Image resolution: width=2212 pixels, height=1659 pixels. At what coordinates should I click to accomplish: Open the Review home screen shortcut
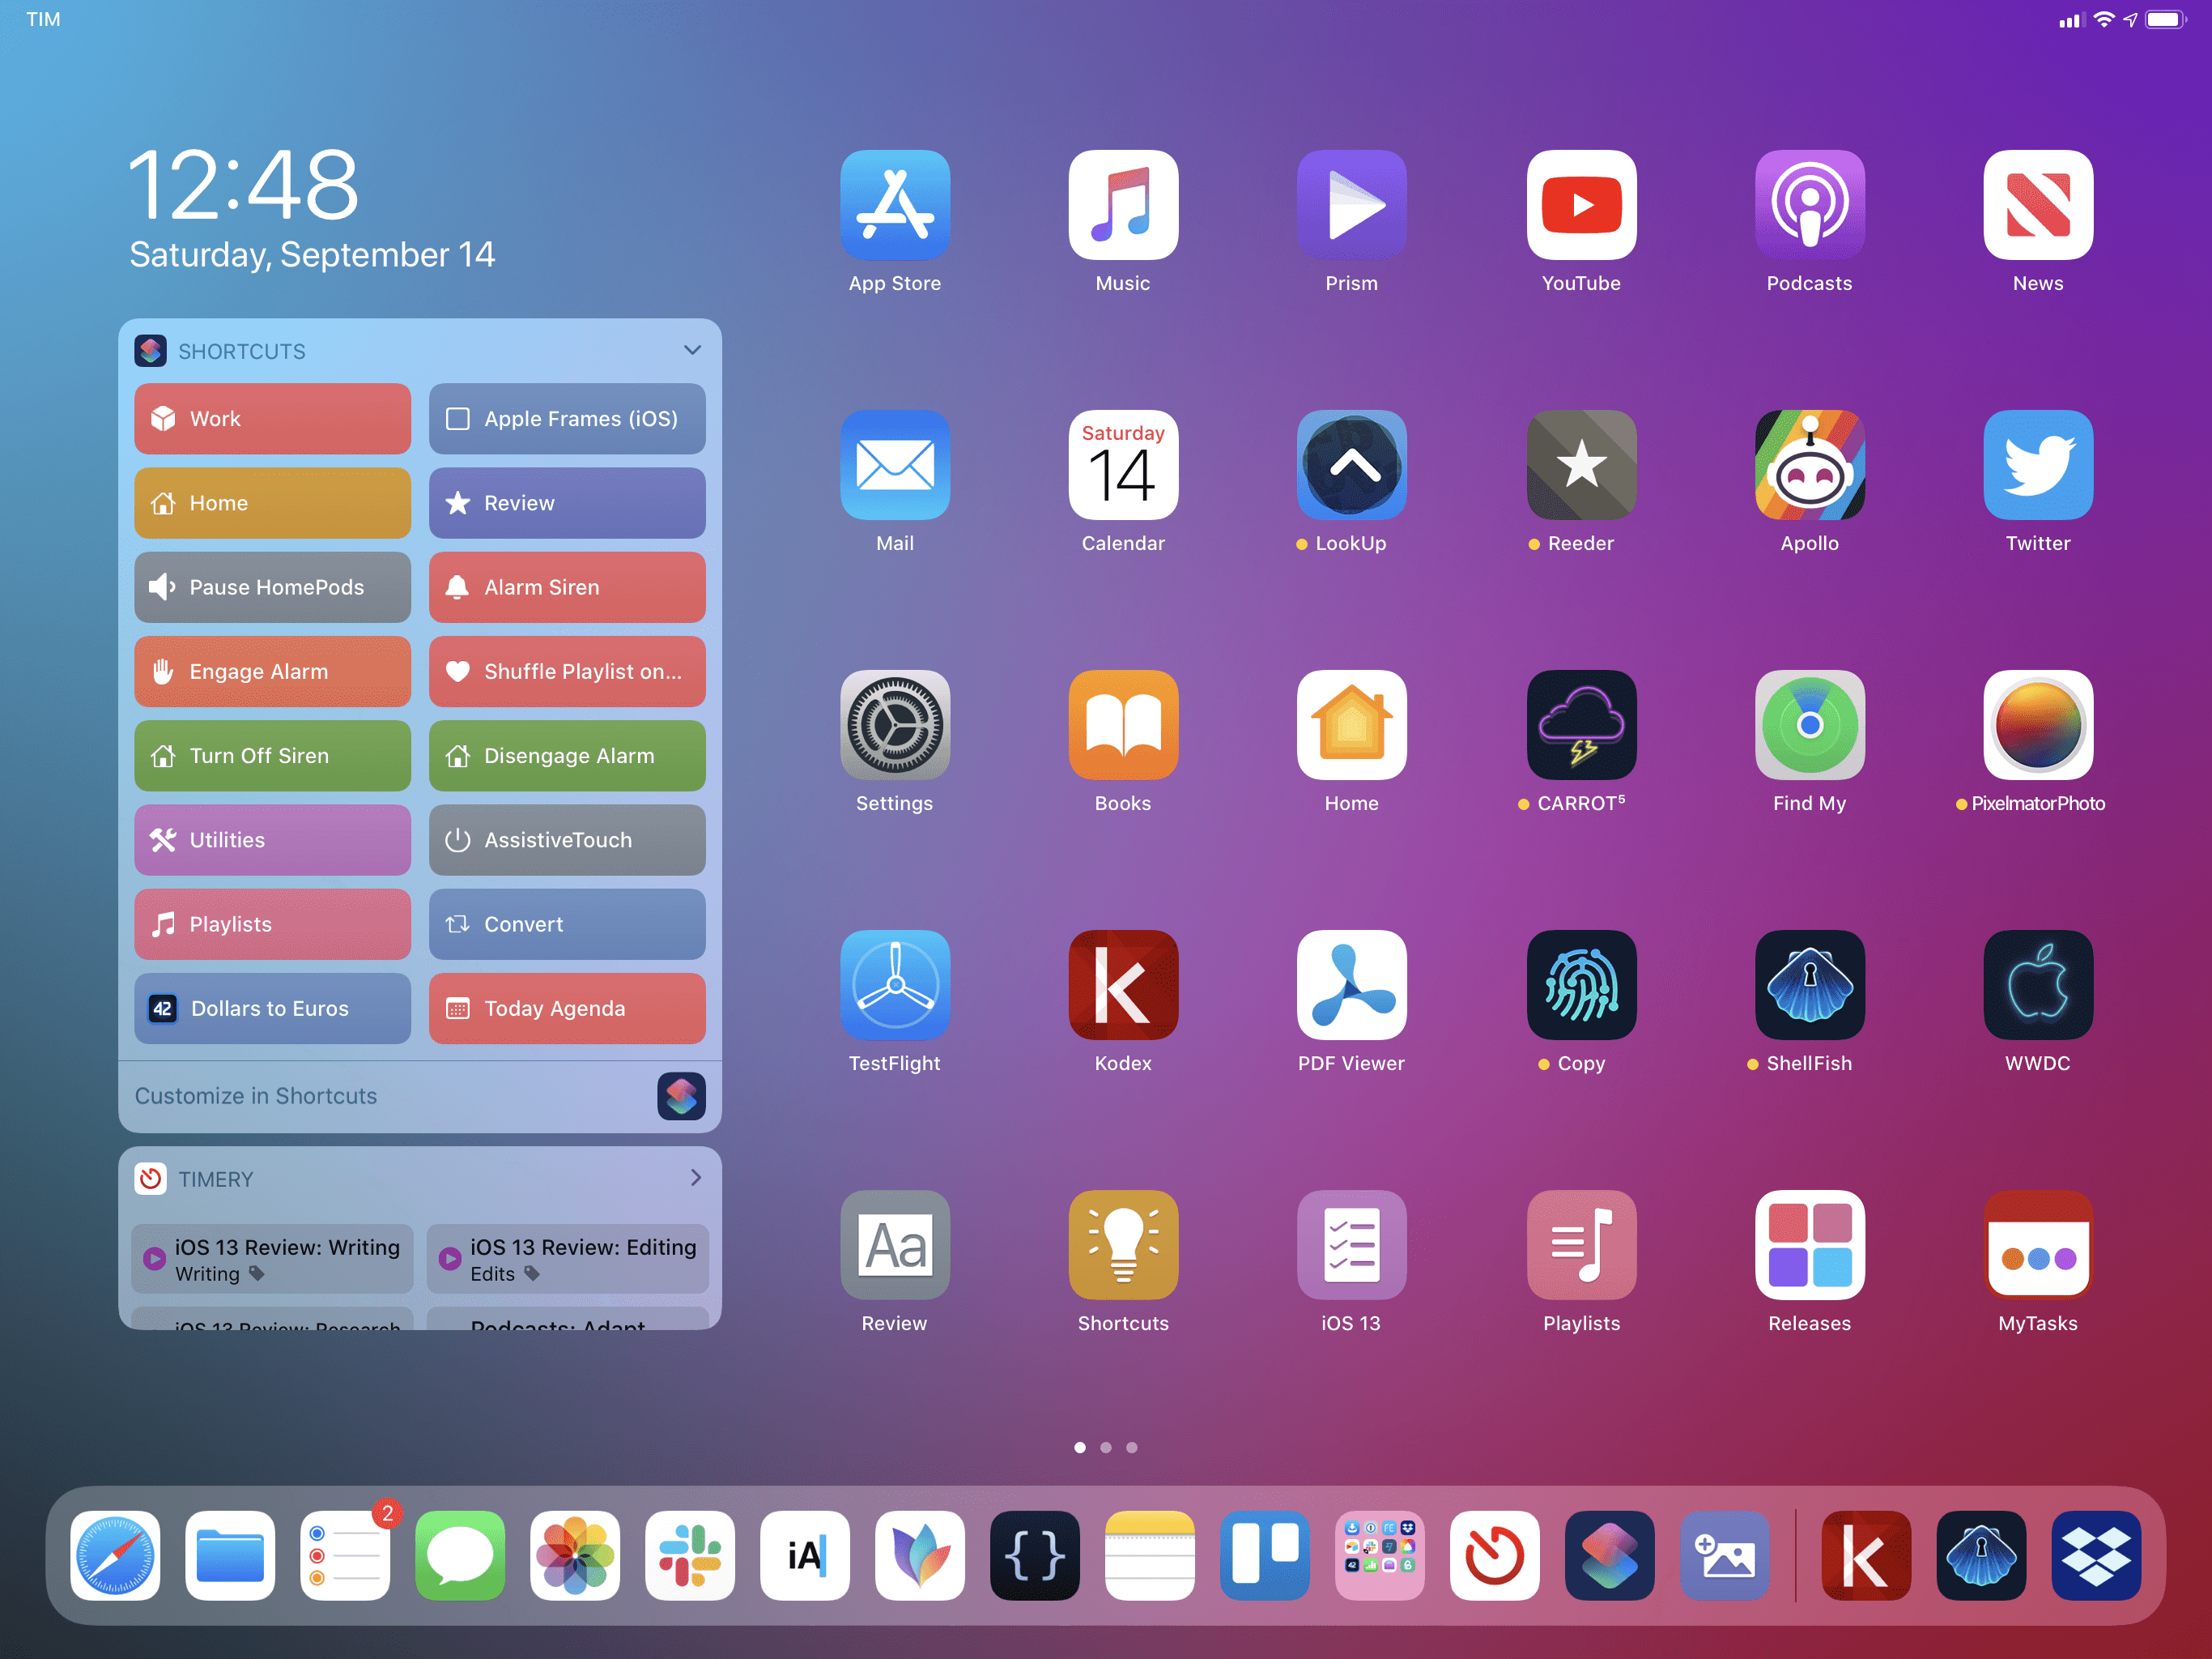tap(895, 1246)
